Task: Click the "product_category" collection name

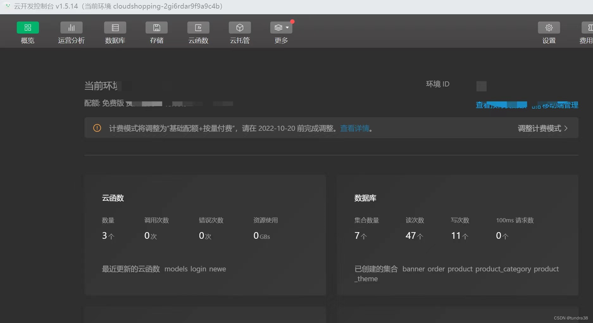Action: (x=503, y=269)
